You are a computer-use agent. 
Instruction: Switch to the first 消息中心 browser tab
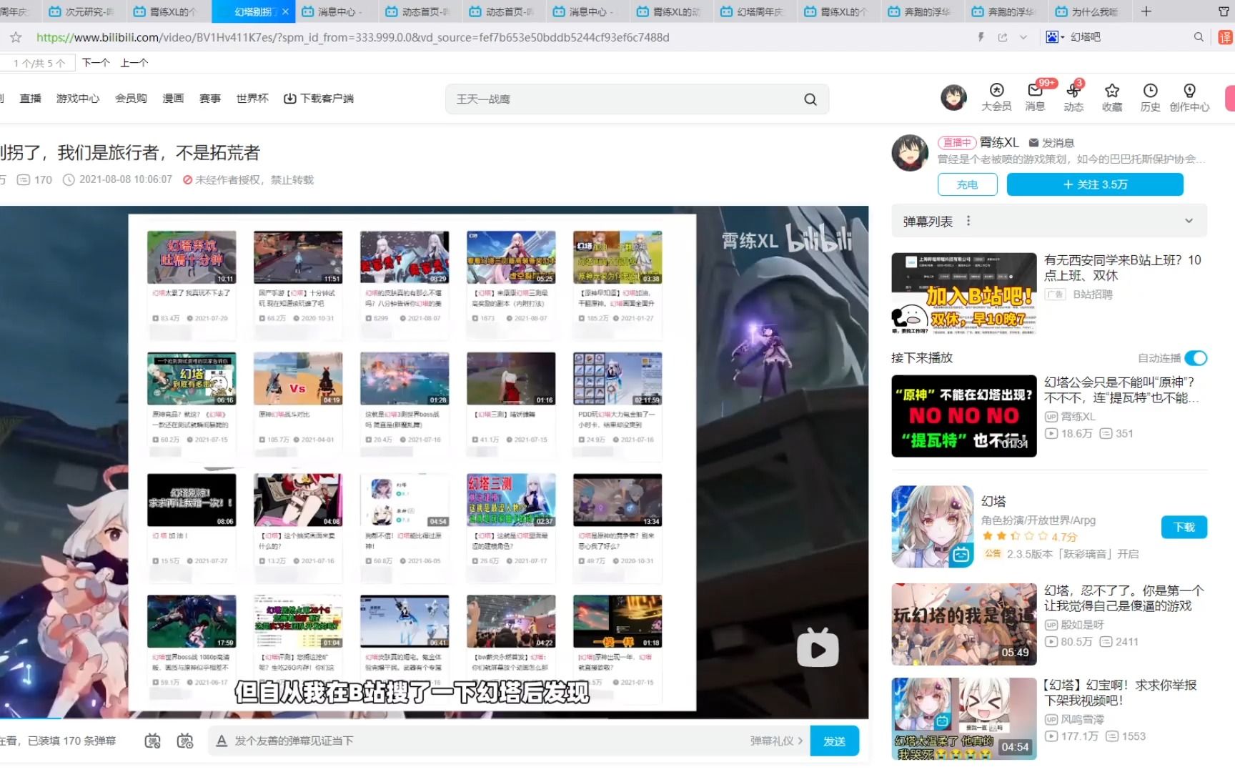336,11
